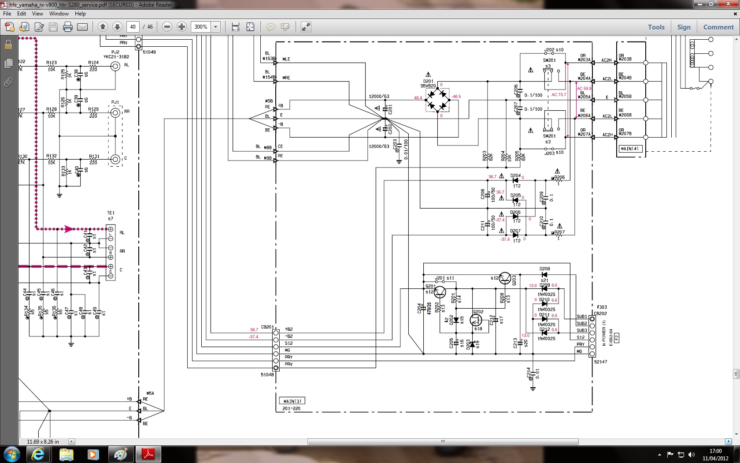Click the D201 S5VB20 bridge rectifier label
740x463 pixels.
[x=429, y=83]
